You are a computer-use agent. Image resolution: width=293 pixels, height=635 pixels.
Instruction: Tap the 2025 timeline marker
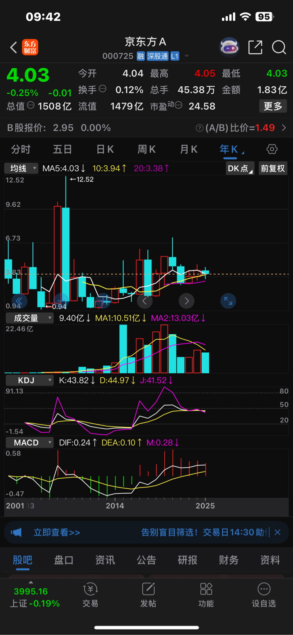pyautogui.click(x=205, y=505)
